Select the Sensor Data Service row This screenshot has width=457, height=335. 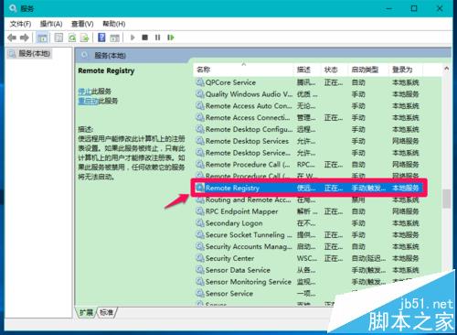pyautogui.click(x=308, y=270)
